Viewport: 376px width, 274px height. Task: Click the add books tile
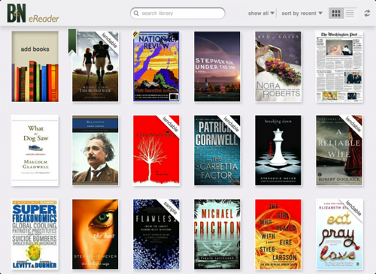[x=35, y=67]
